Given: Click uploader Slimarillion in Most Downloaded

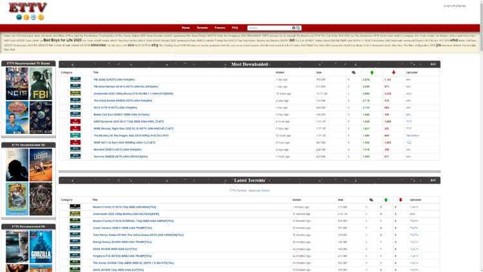Looking at the screenshot, I should coord(412,135).
